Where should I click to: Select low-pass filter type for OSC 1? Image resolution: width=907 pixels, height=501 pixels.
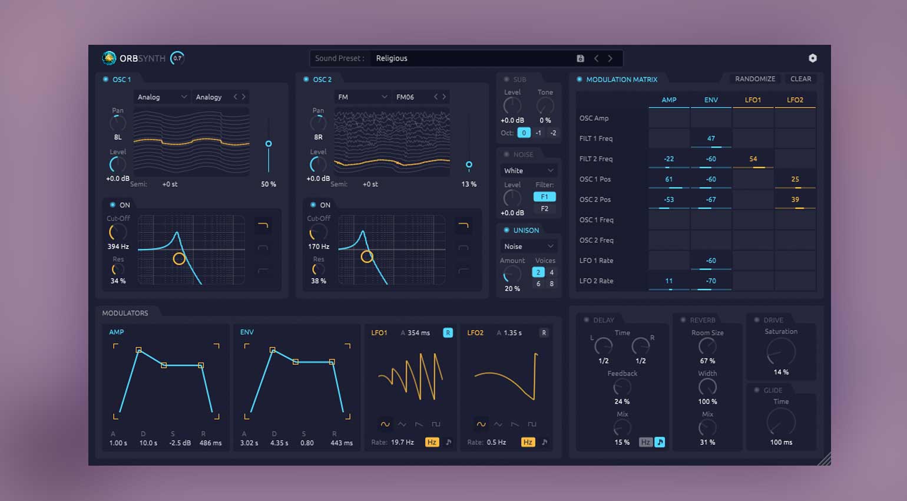[x=263, y=225]
